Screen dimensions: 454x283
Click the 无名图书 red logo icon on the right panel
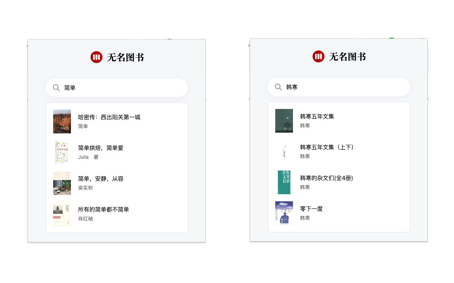click(318, 56)
